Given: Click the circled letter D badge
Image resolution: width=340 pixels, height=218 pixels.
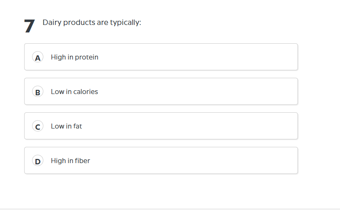Looking at the screenshot, I should [x=38, y=161].
